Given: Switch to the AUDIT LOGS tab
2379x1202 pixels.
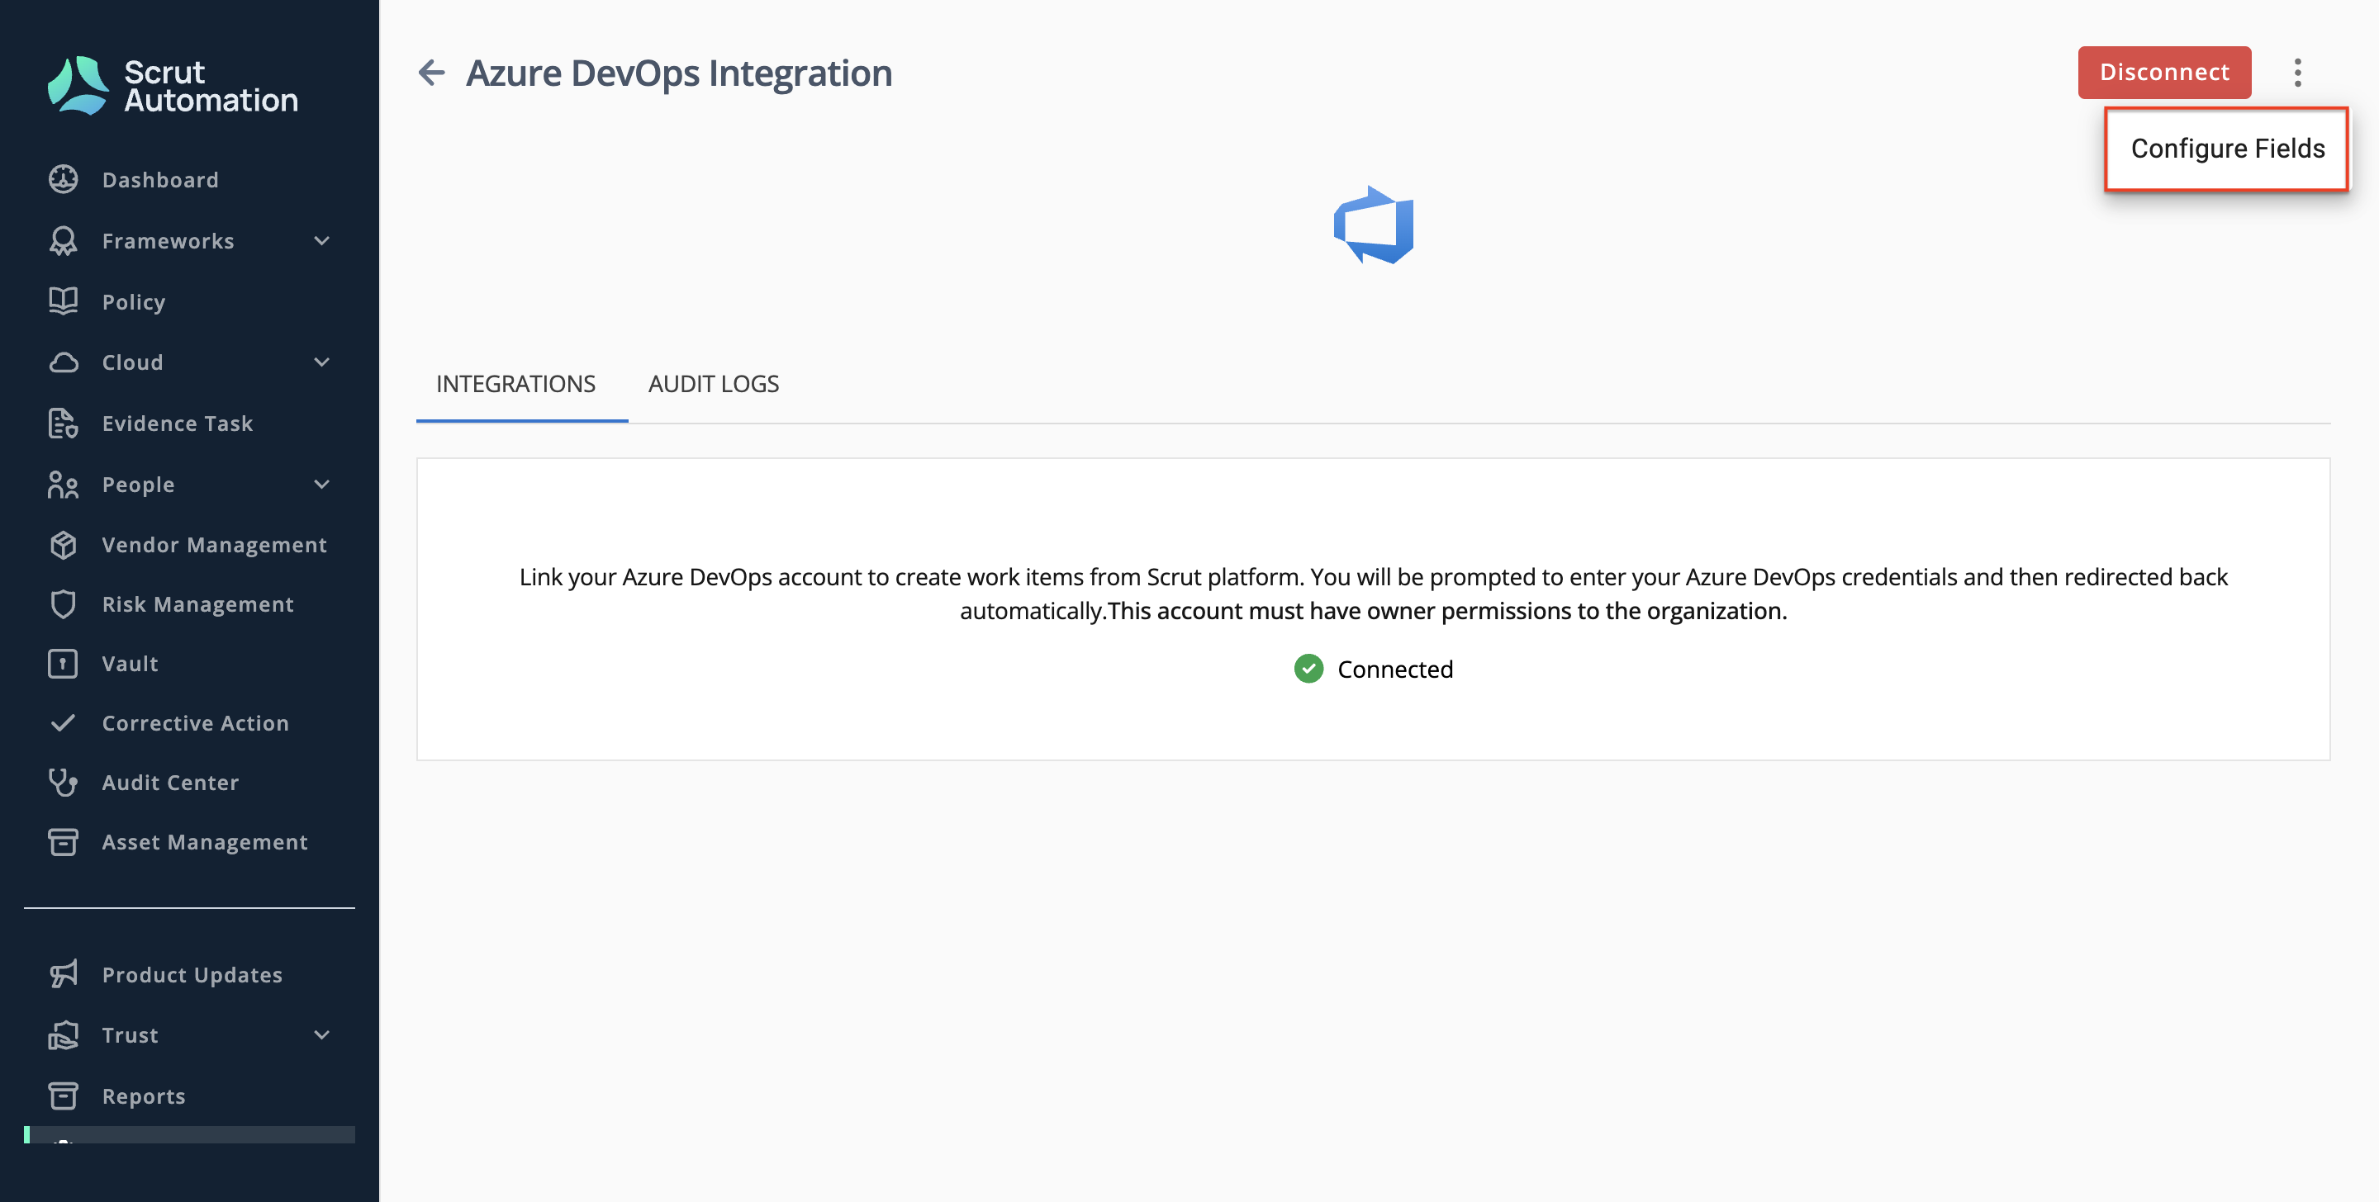Looking at the screenshot, I should [x=713, y=384].
